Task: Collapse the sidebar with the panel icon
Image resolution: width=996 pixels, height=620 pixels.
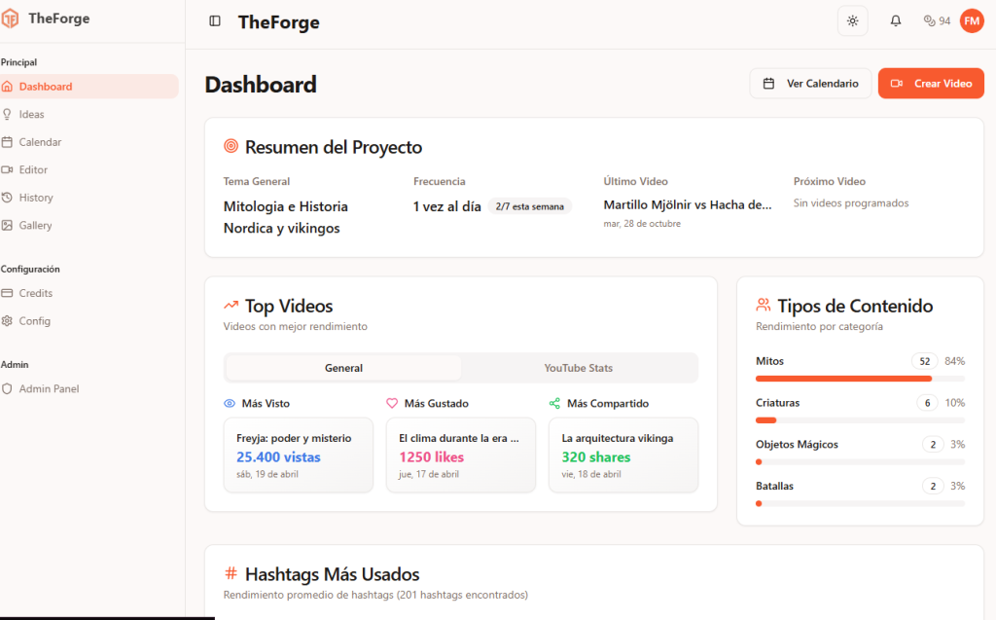Action: (x=215, y=21)
